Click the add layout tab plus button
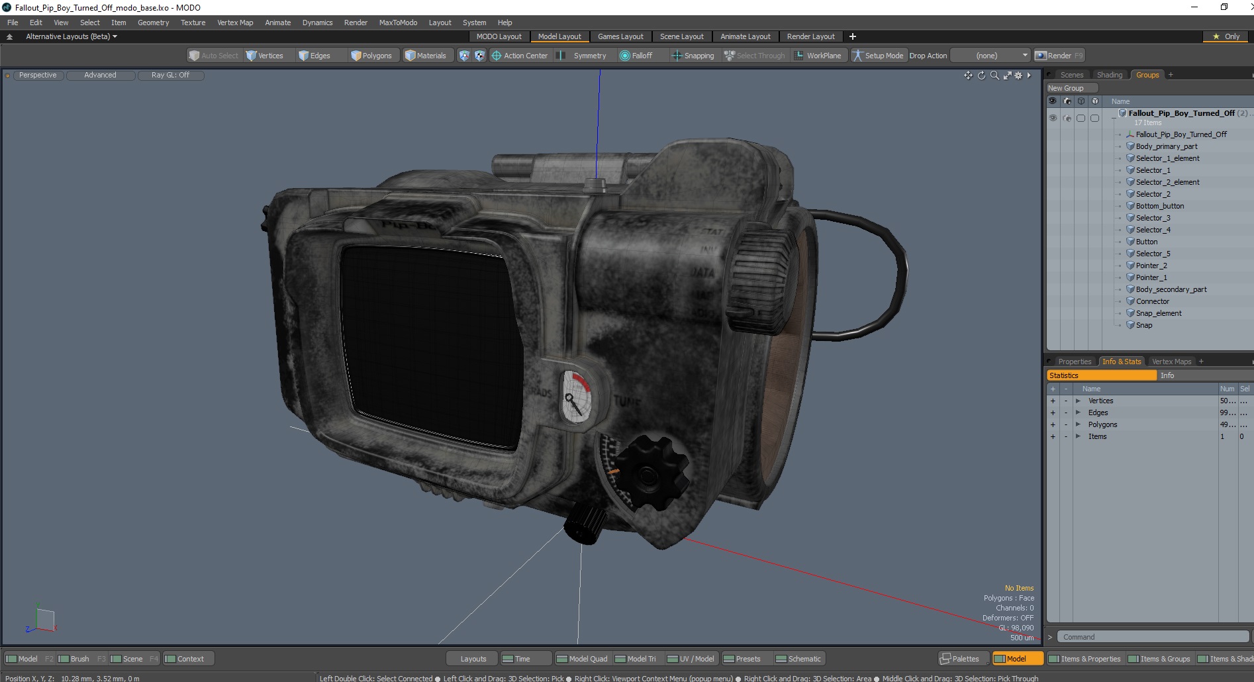 (x=853, y=36)
